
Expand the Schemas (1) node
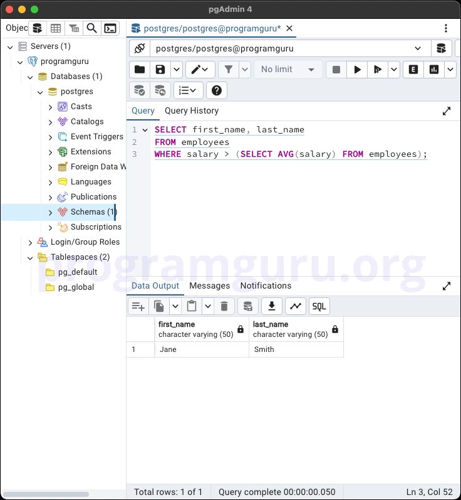click(x=50, y=213)
